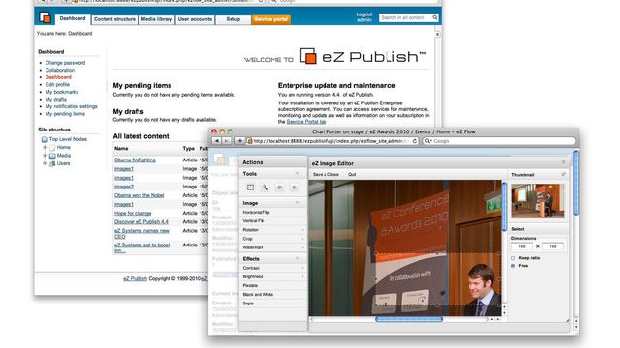Click the plus add-bookmark button in front browser
620x348 pixels.
coord(239,141)
